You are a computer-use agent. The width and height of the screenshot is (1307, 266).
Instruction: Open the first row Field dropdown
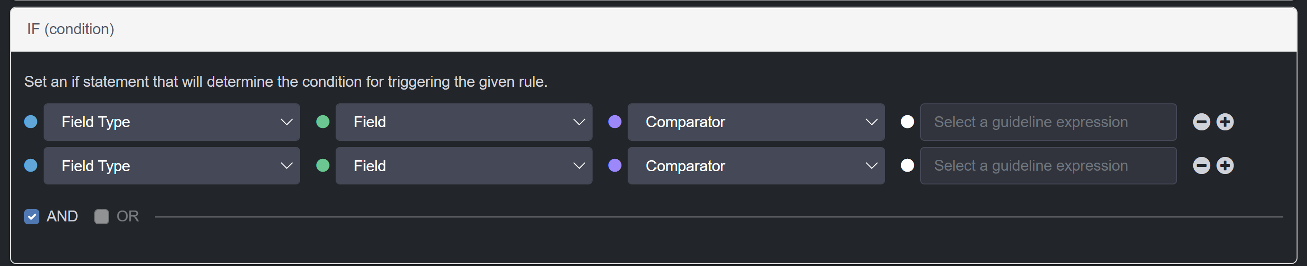tap(464, 122)
